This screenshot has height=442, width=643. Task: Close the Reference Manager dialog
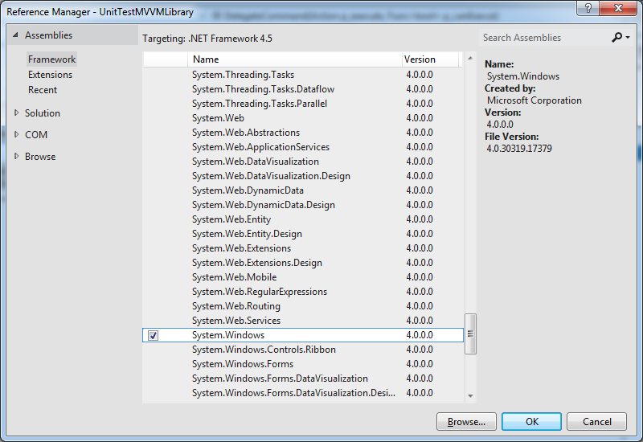point(626,8)
